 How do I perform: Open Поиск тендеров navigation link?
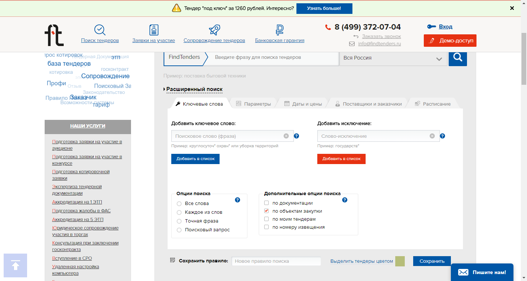pyautogui.click(x=100, y=40)
